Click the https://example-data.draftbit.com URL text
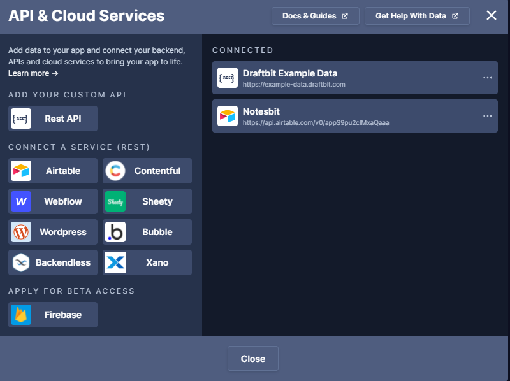 click(294, 85)
